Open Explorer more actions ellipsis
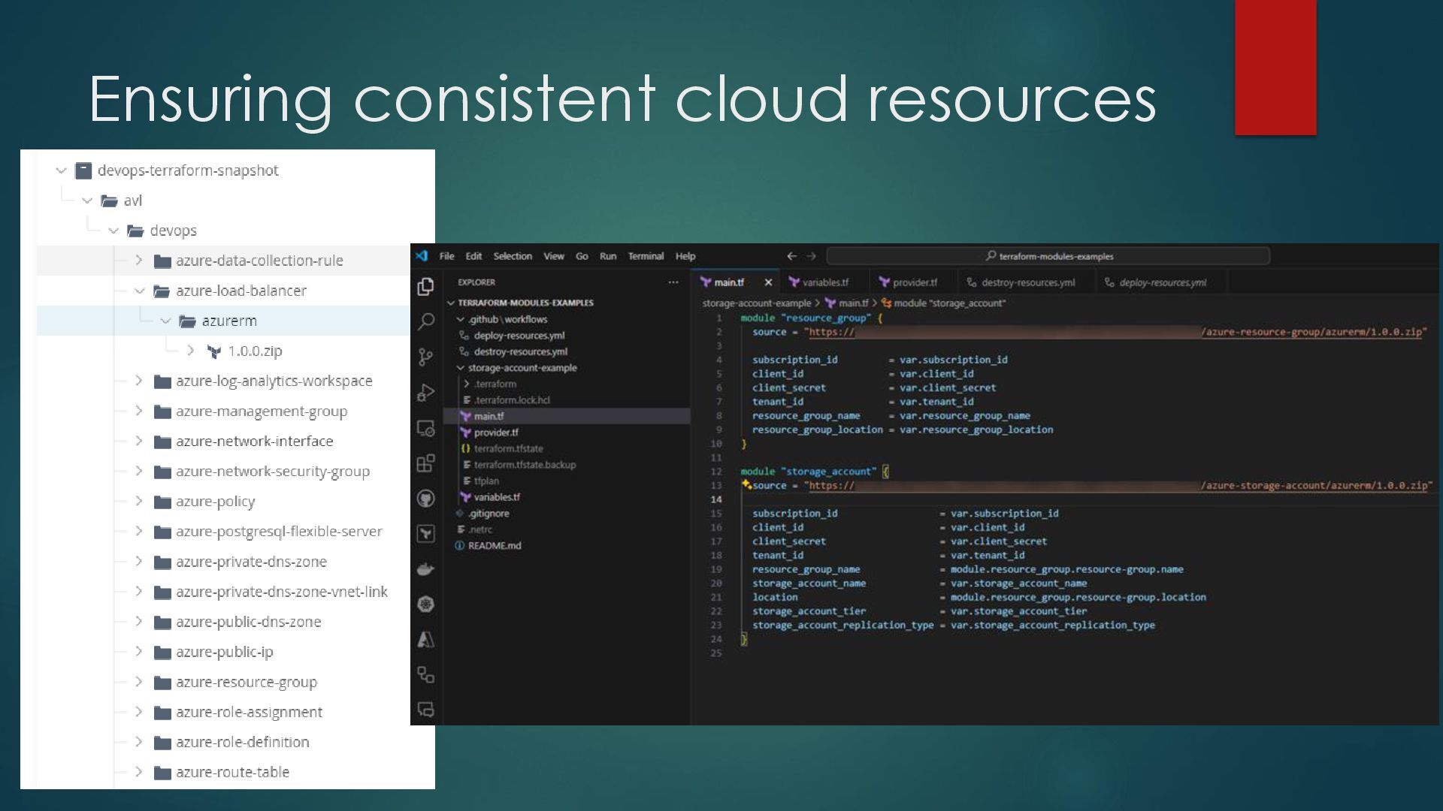This screenshot has width=1443, height=811. (x=673, y=282)
